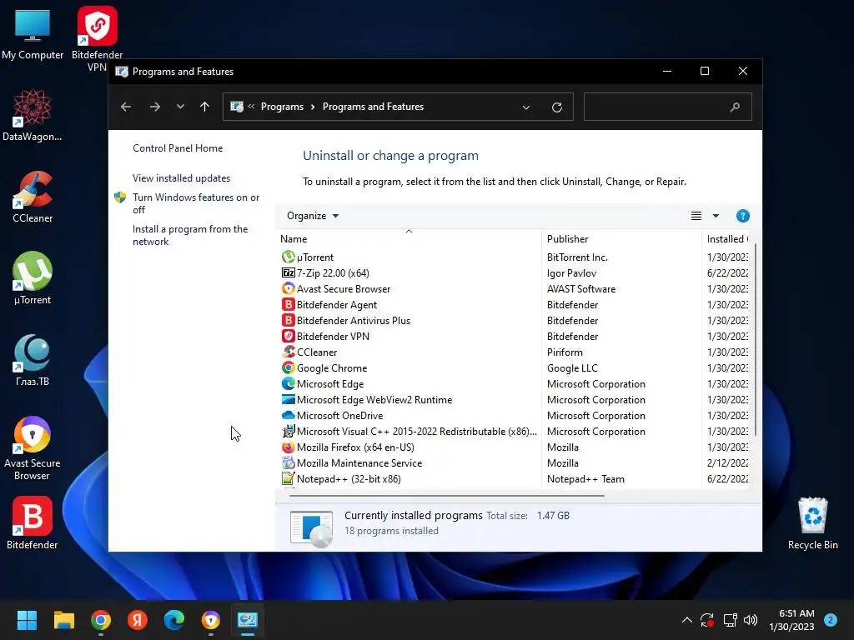Image resolution: width=854 pixels, height=640 pixels.
Task: Click the search magnifier icon
Action: (735, 107)
